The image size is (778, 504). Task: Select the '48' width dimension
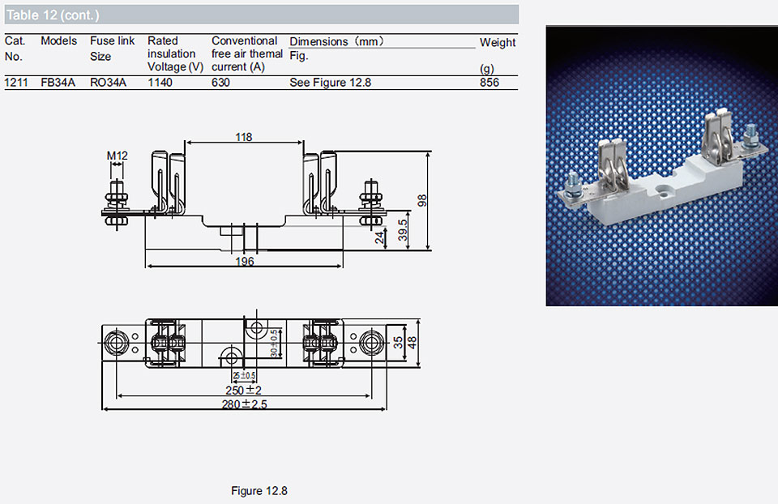(412, 342)
